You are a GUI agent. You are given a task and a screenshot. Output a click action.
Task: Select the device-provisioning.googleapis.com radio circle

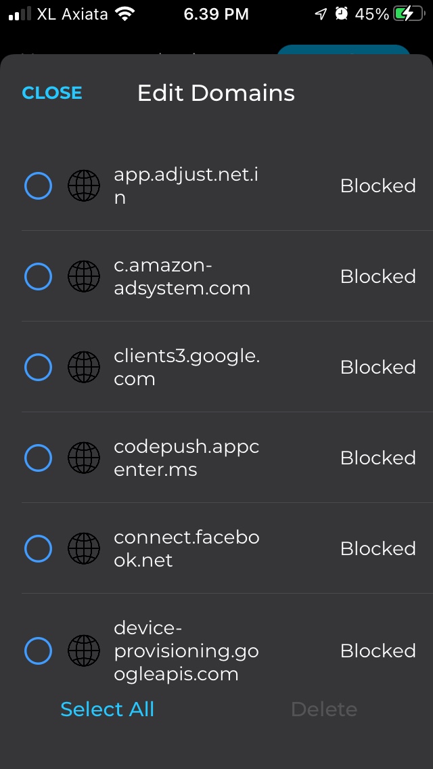click(39, 651)
